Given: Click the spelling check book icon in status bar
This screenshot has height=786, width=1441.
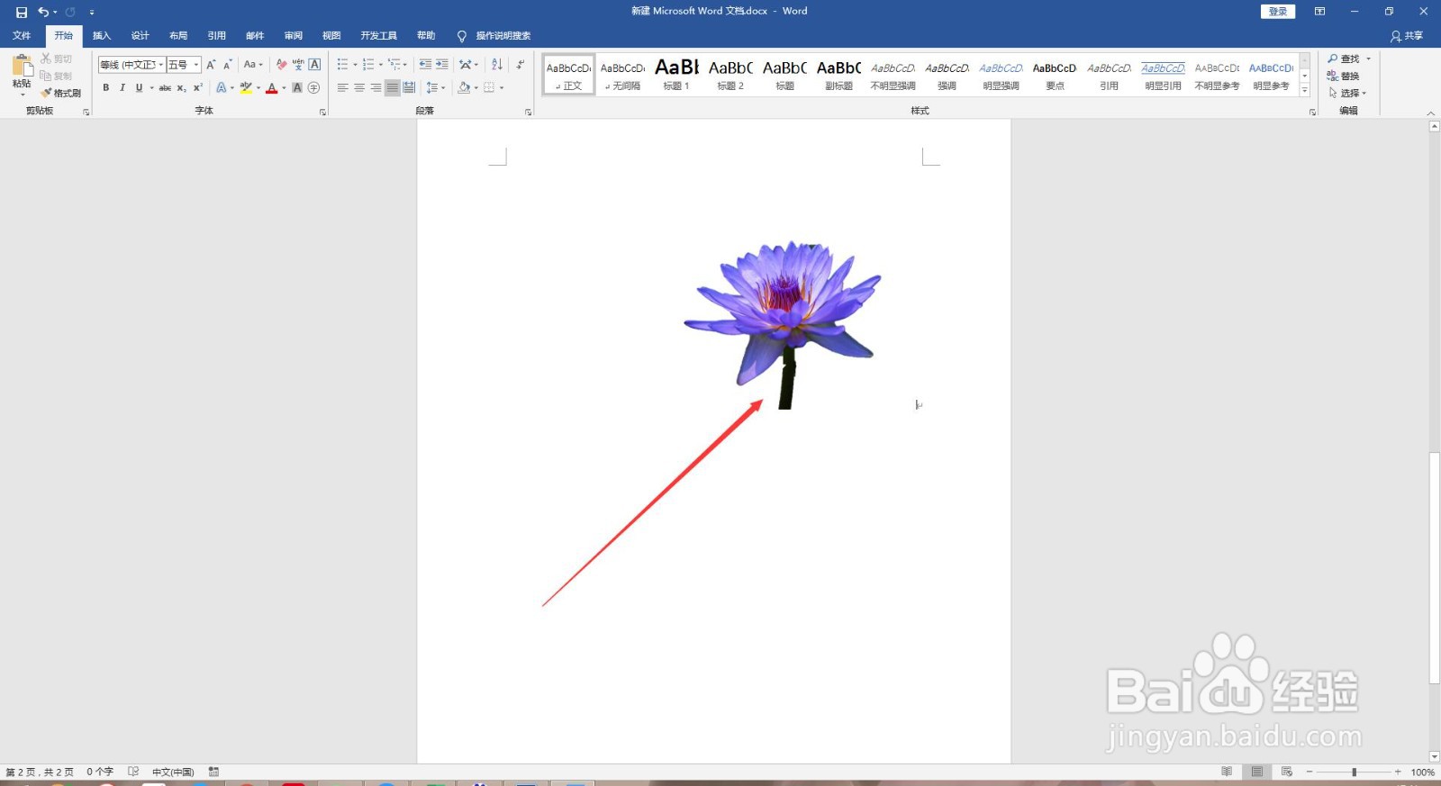Looking at the screenshot, I should pyautogui.click(x=133, y=772).
